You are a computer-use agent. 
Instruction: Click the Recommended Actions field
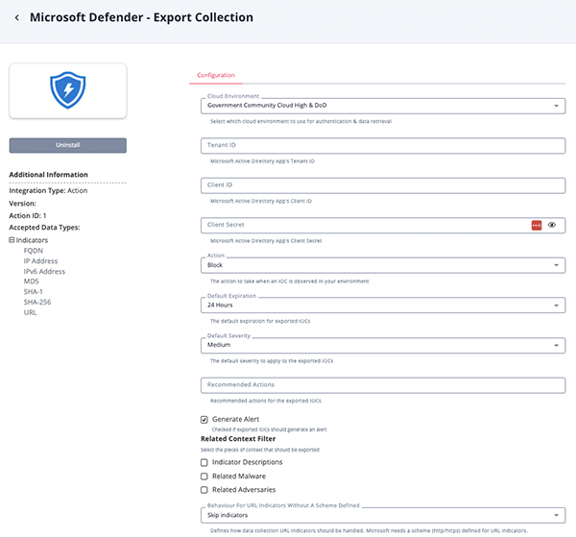coord(383,385)
